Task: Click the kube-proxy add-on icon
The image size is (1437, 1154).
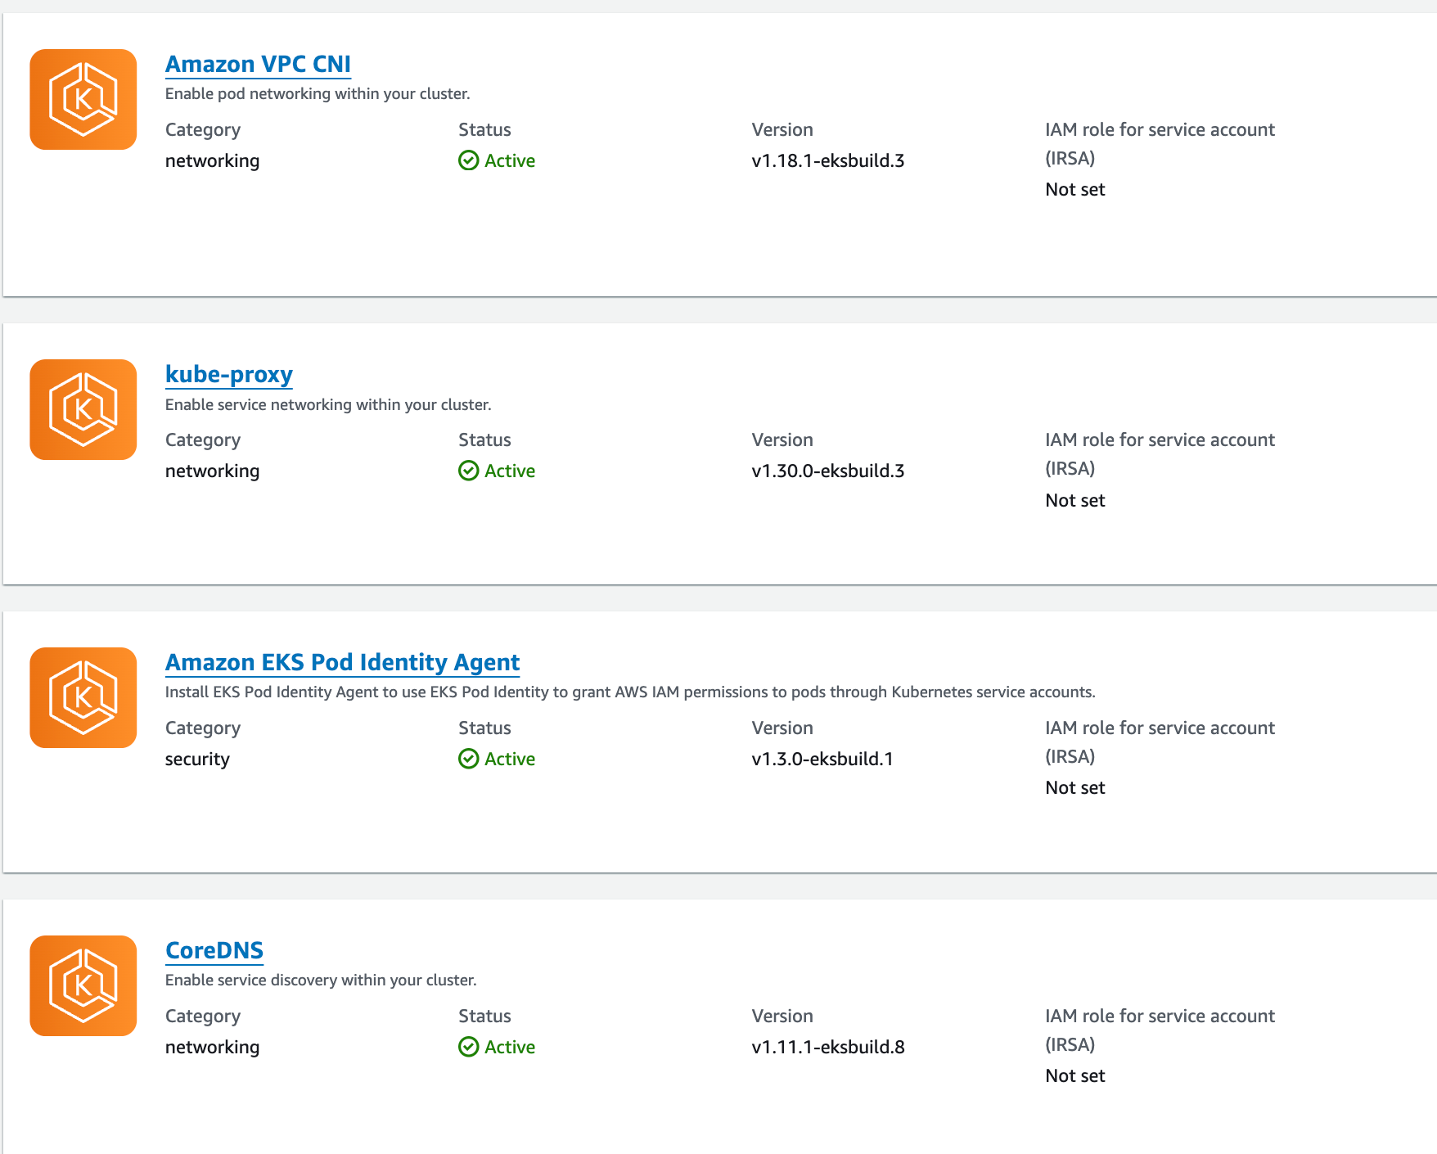Action: coord(83,410)
